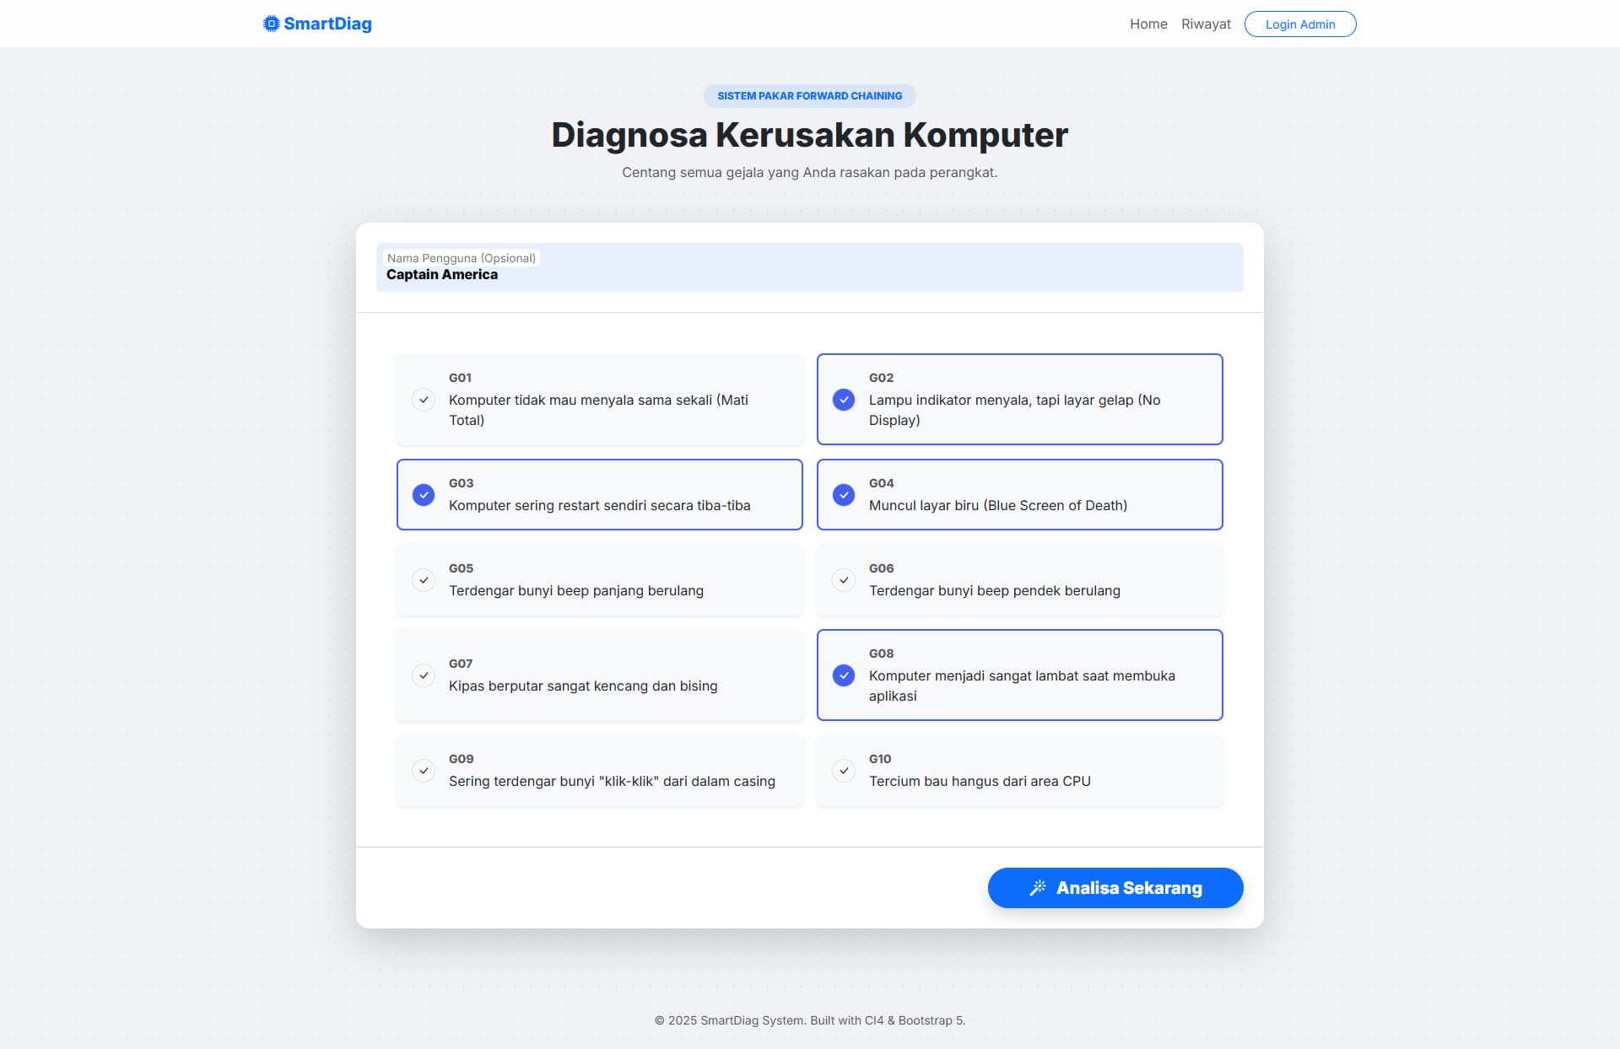Check the G10 bau hangus circle
The image size is (1620, 1049).
844,771
